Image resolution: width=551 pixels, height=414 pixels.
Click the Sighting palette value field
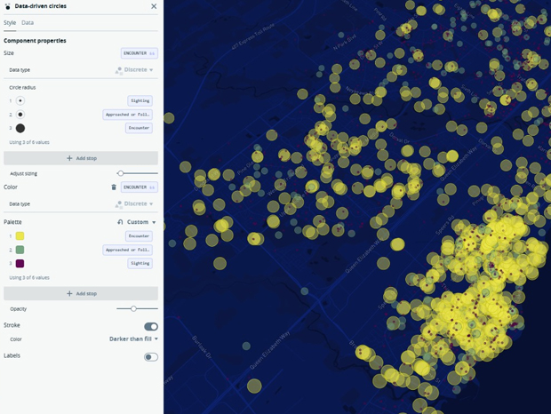(140, 263)
